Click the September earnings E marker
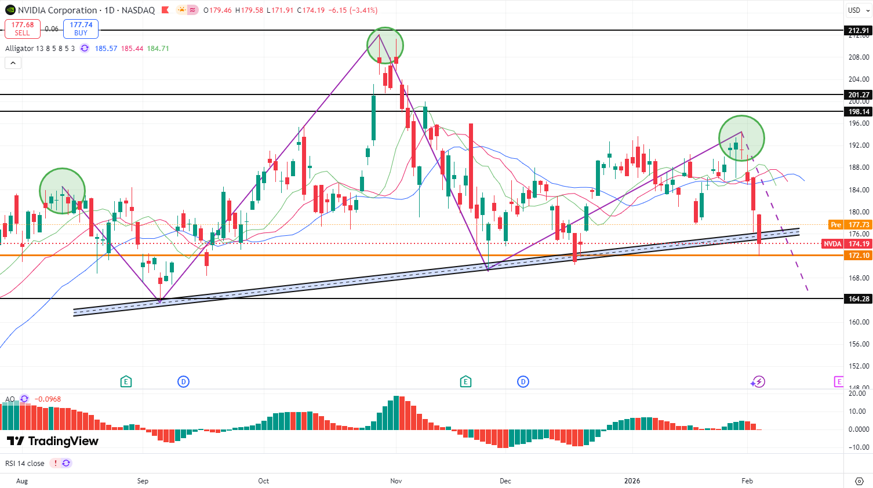This screenshot has width=873, height=488. [126, 381]
